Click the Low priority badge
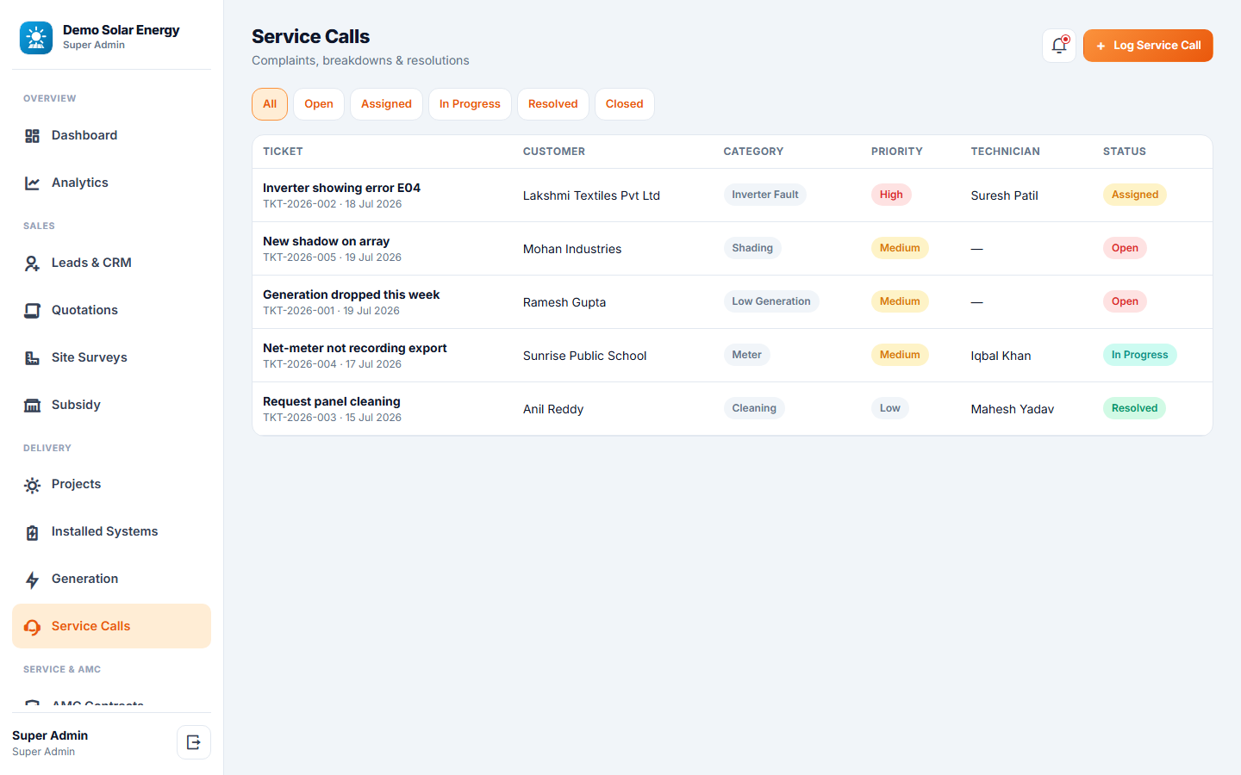This screenshot has height=775, width=1241. click(890, 408)
